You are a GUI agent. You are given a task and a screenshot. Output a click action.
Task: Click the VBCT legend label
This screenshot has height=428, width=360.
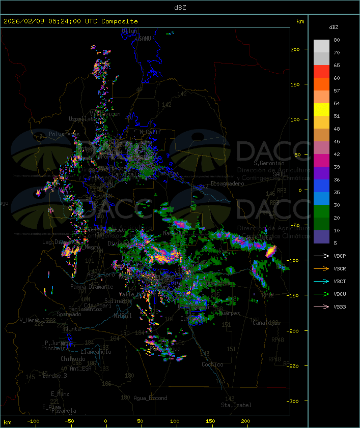[x=340, y=282]
